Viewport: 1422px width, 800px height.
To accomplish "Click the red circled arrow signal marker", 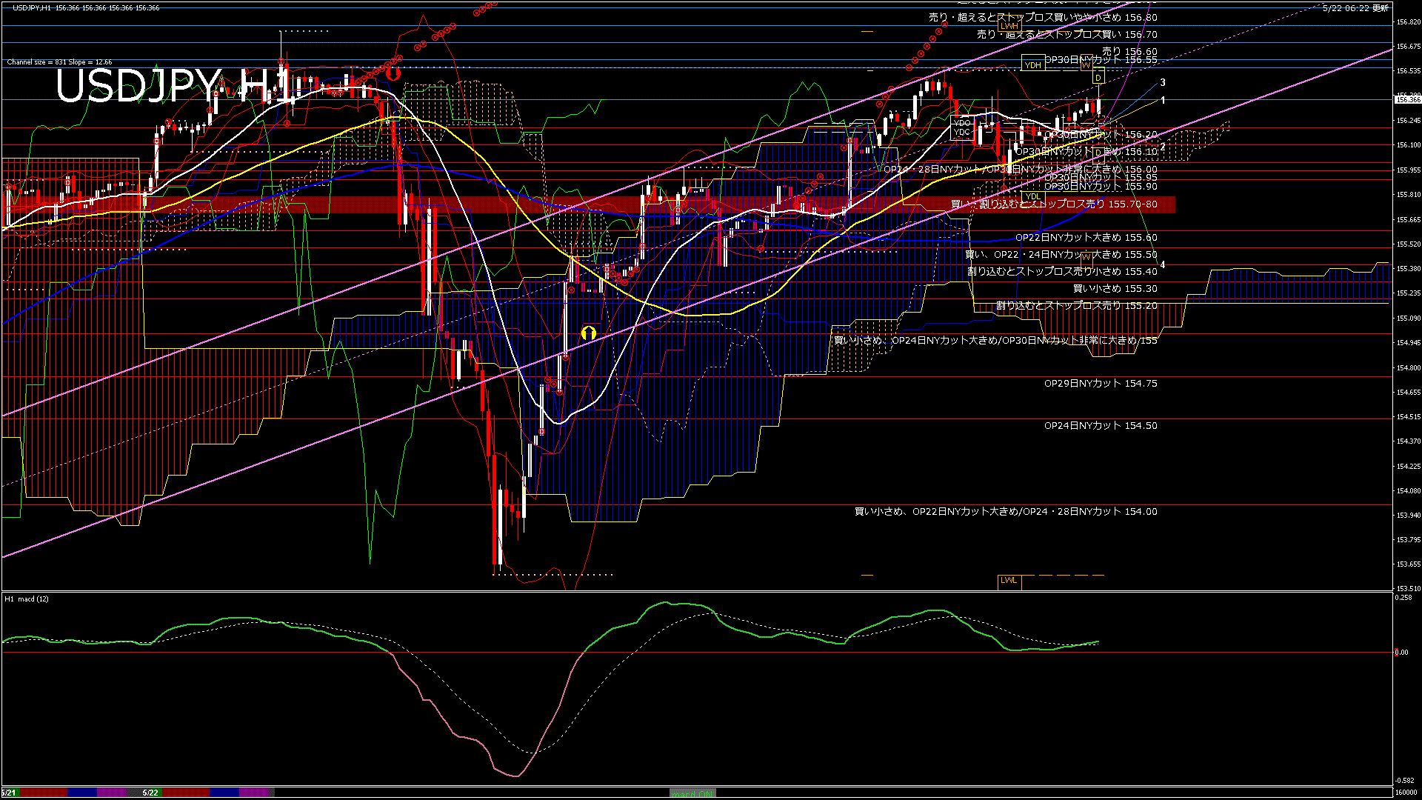I will pos(393,73).
